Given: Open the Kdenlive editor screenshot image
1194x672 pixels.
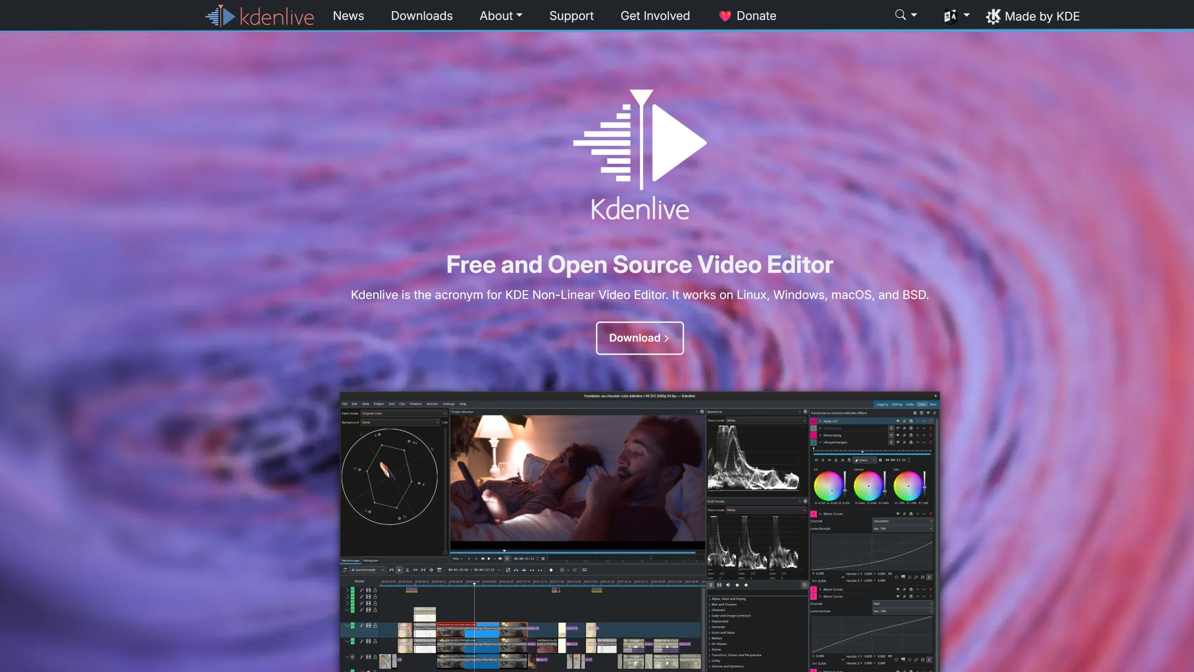Looking at the screenshot, I should pos(639,532).
